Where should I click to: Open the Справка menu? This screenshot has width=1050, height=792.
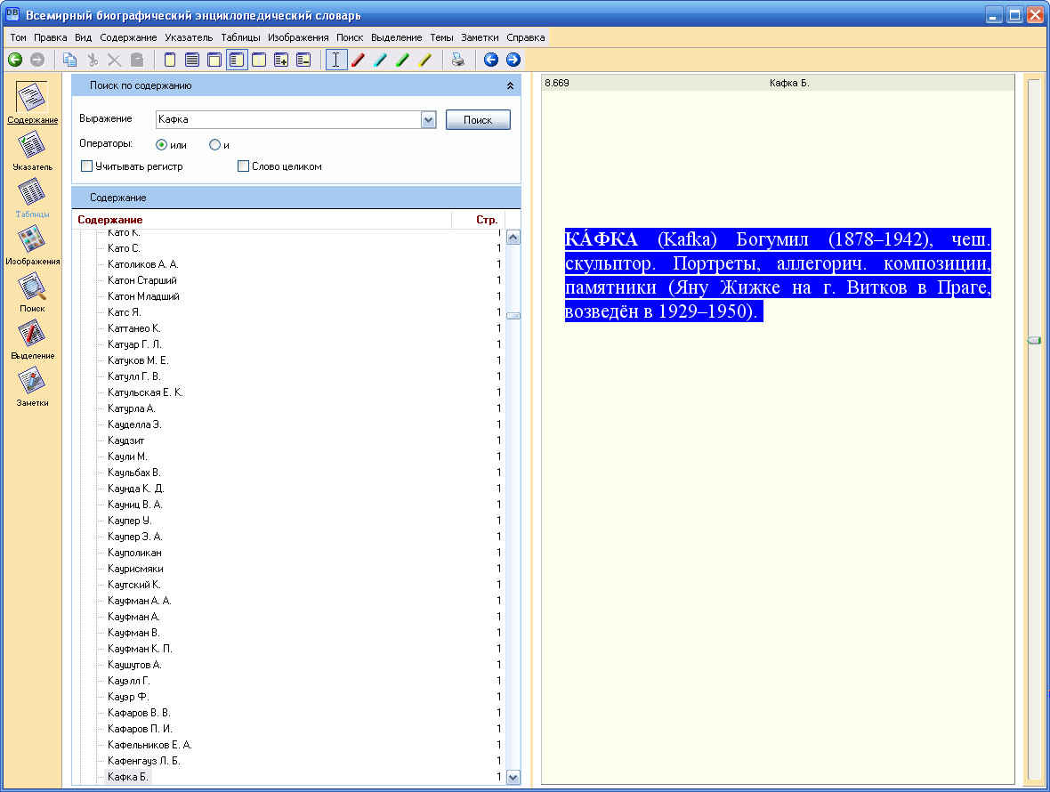click(x=526, y=37)
